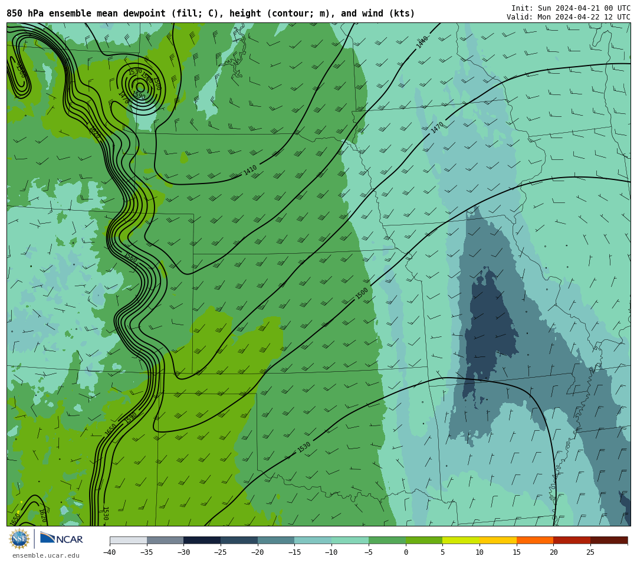Viewport: 637px width, 563px height.
Task: Click the 10 colorbar tick label
Action: coord(480,552)
